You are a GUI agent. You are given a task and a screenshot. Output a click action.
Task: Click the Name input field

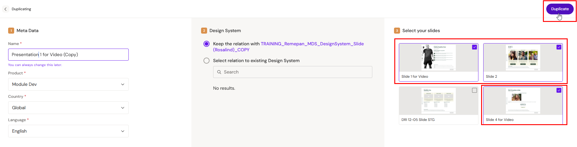click(x=68, y=55)
